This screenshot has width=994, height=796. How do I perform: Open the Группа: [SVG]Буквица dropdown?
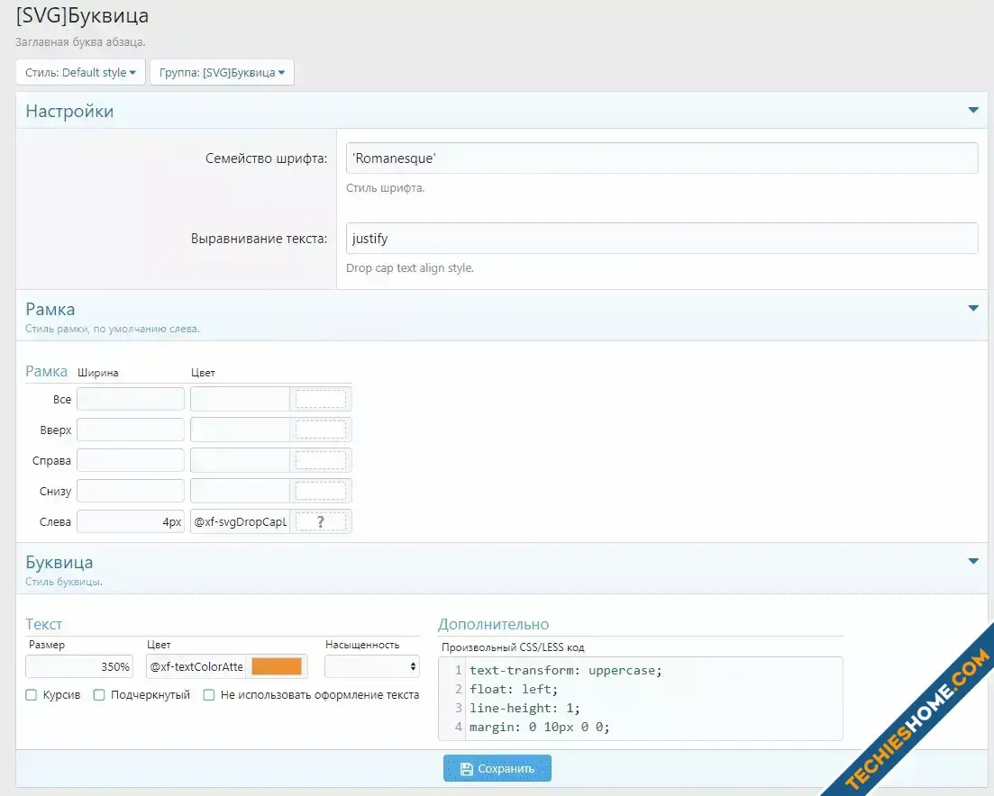point(222,73)
